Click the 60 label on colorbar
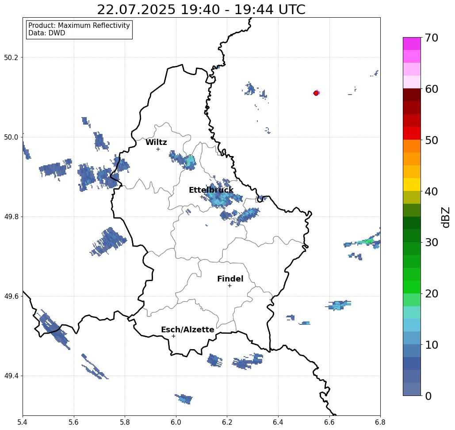 click(x=431, y=89)
